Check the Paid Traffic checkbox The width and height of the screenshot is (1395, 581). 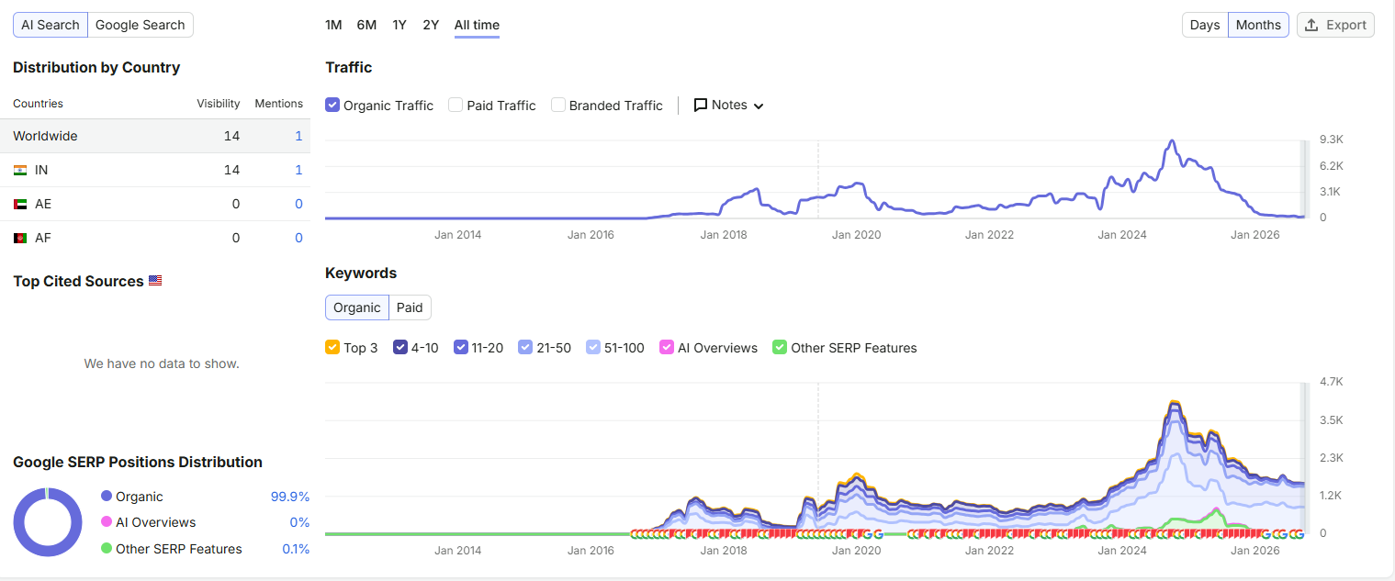tap(456, 105)
